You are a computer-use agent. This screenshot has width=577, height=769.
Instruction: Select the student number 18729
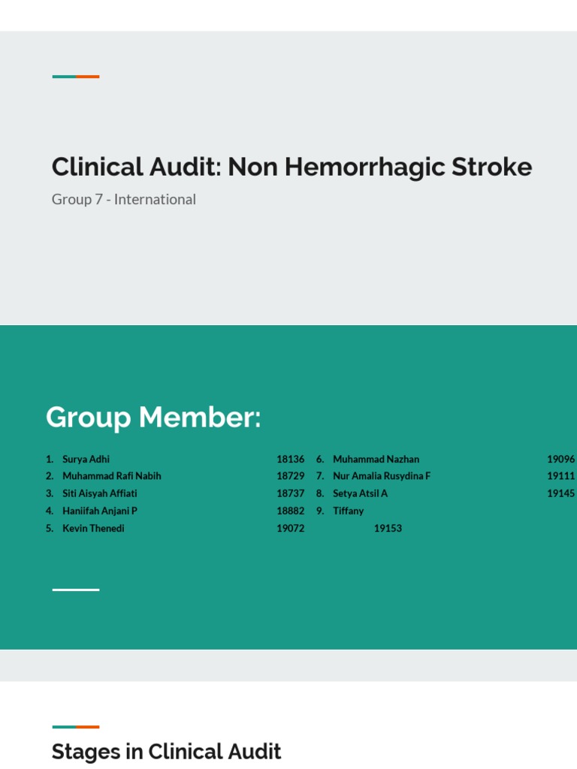290,476
